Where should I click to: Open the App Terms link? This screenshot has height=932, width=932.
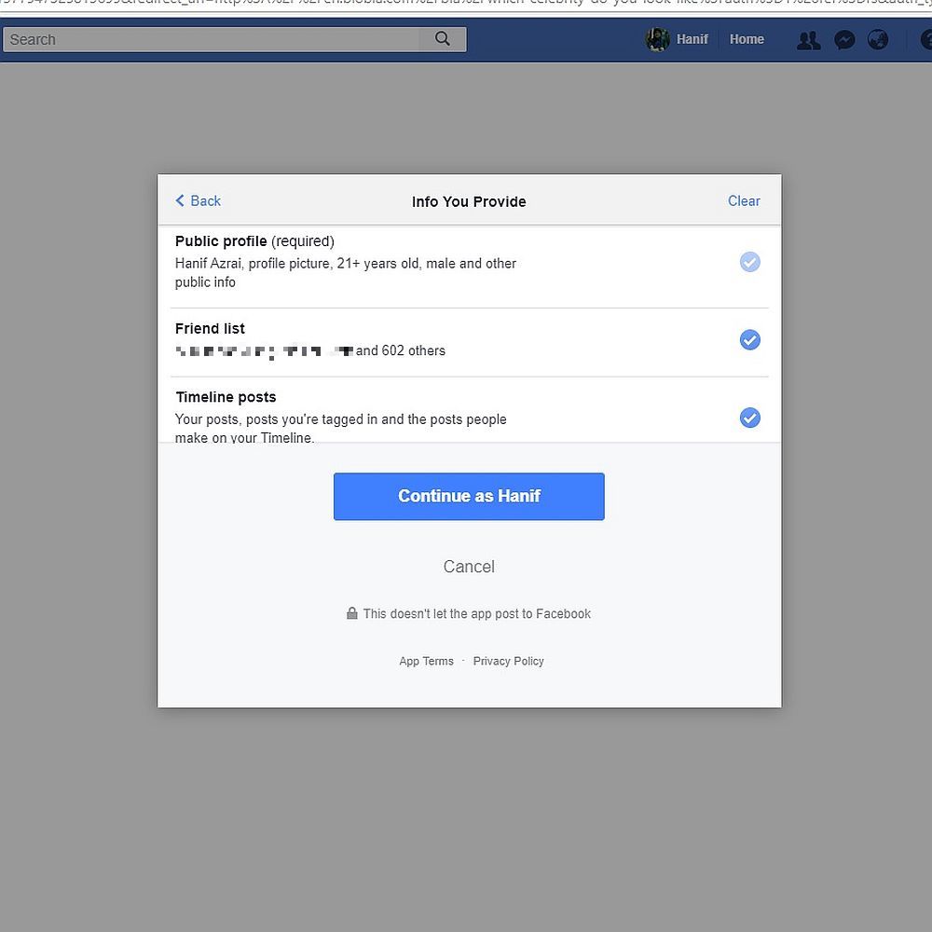pos(426,661)
